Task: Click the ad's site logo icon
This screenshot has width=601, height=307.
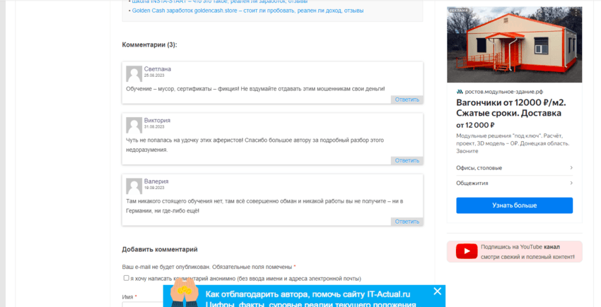Action: (460, 92)
